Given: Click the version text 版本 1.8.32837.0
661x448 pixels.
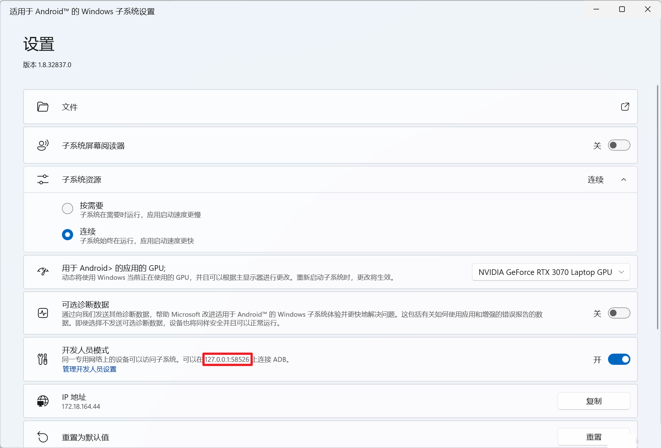Looking at the screenshot, I should (47, 65).
